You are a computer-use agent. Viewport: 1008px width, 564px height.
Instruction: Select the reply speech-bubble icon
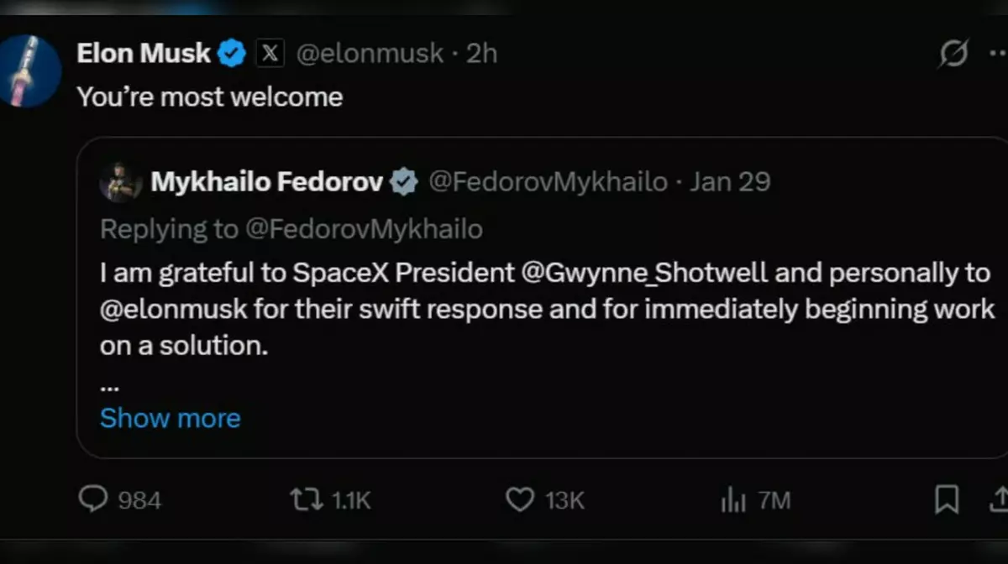tap(92, 499)
